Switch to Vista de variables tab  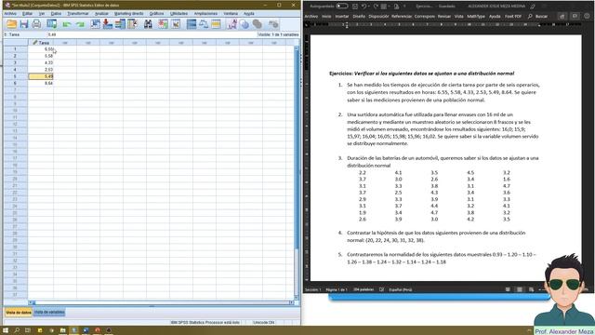[49, 313]
